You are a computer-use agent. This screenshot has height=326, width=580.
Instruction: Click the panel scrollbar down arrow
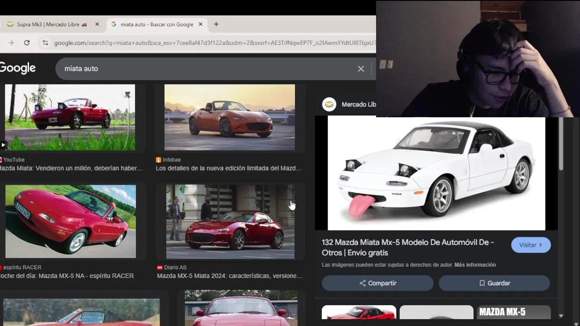coord(561,316)
